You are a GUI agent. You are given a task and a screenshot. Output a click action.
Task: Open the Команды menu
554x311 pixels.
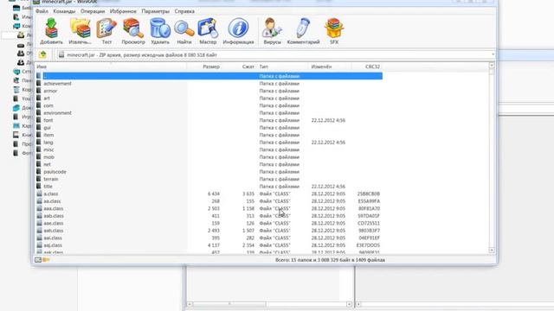point(64,11)
